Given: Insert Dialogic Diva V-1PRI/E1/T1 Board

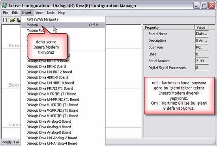Looking at the screenshot, I should point(63,105).
